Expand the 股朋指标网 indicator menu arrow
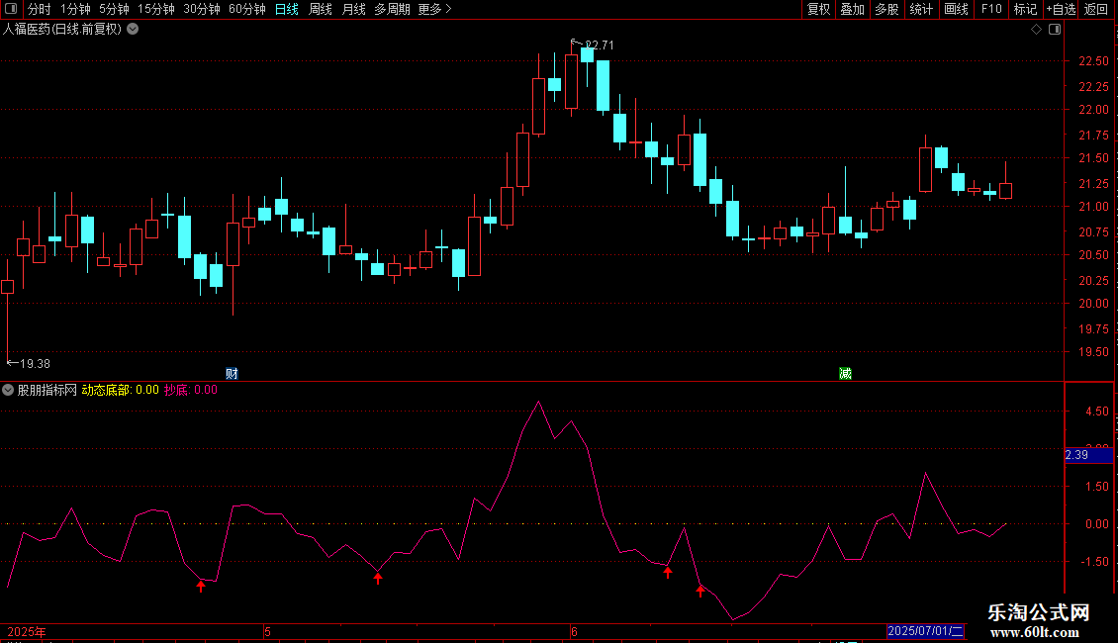Screen dimensions: 1118x643 click(8, 390)
